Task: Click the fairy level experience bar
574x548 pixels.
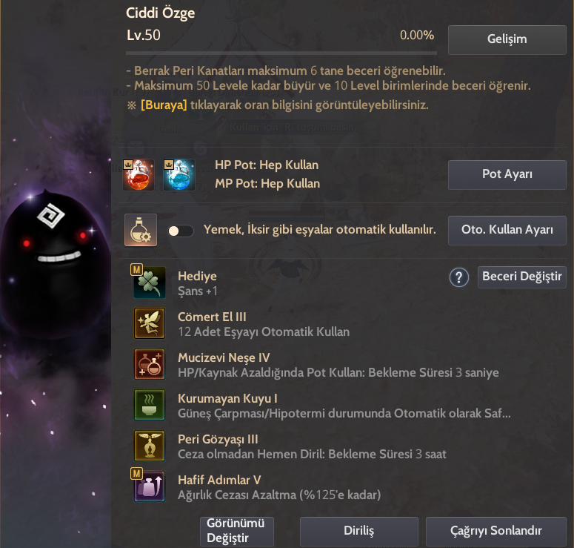Action: (x=281, y=53)
